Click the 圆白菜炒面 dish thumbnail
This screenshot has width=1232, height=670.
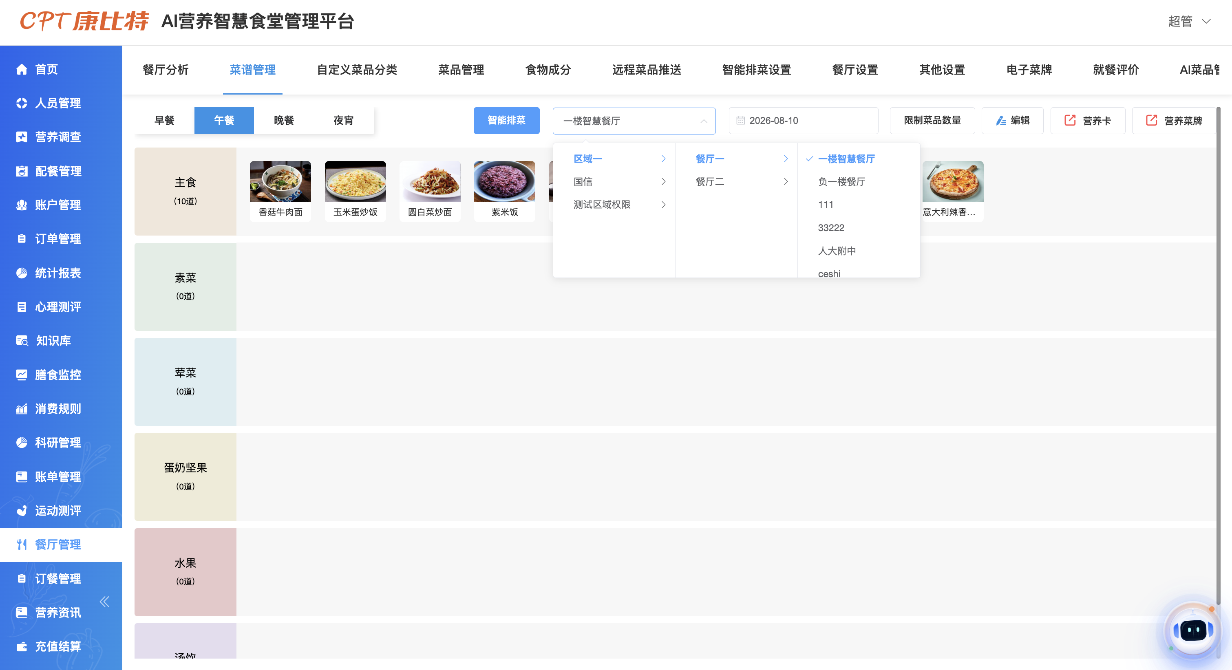pyautogui.click(x=430, y=182)
